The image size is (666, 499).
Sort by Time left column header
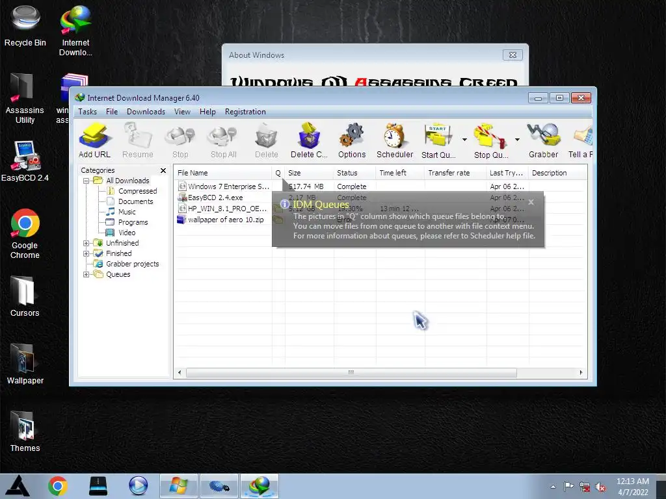[400, 173]
